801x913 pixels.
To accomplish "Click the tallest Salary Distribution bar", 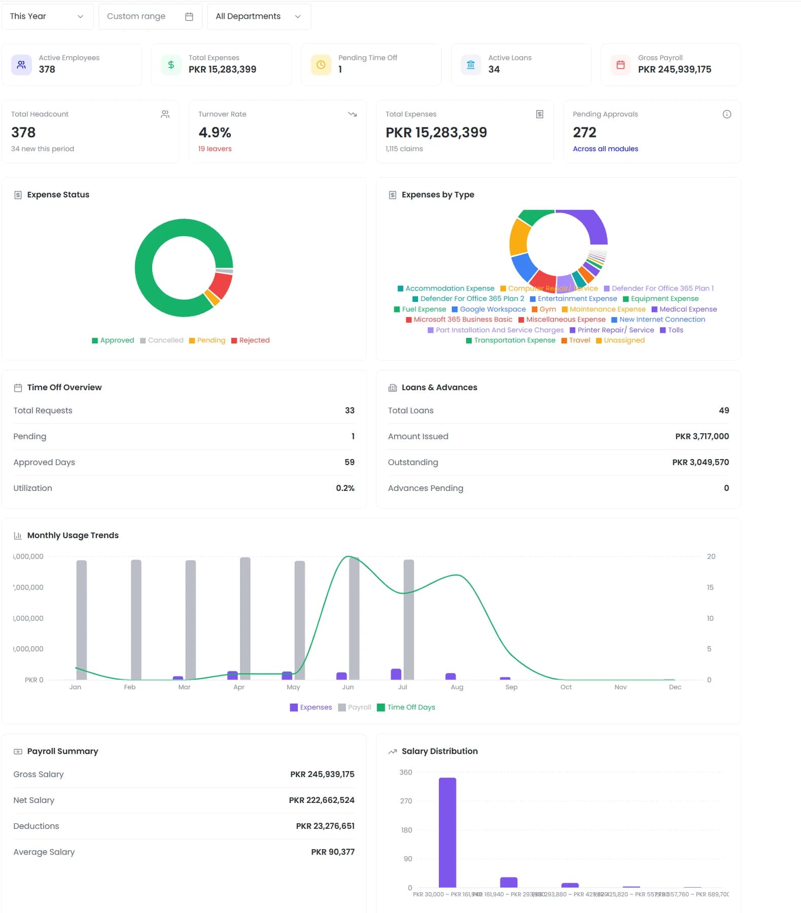I will [447, 832].
